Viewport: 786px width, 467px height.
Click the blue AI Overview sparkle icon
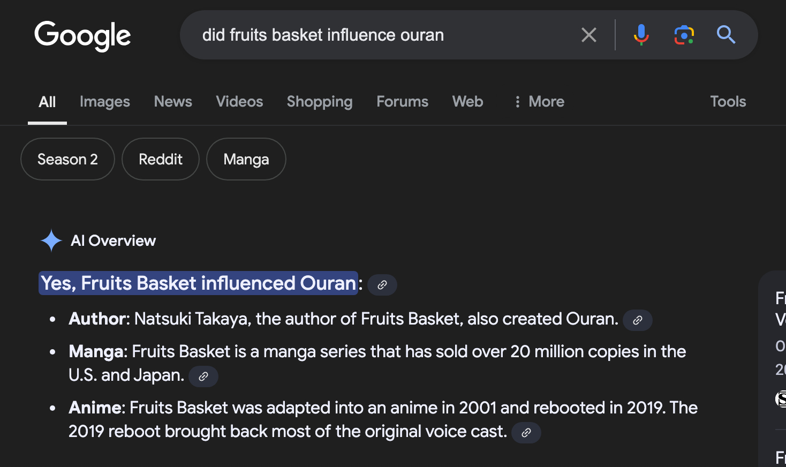(51, 241)
